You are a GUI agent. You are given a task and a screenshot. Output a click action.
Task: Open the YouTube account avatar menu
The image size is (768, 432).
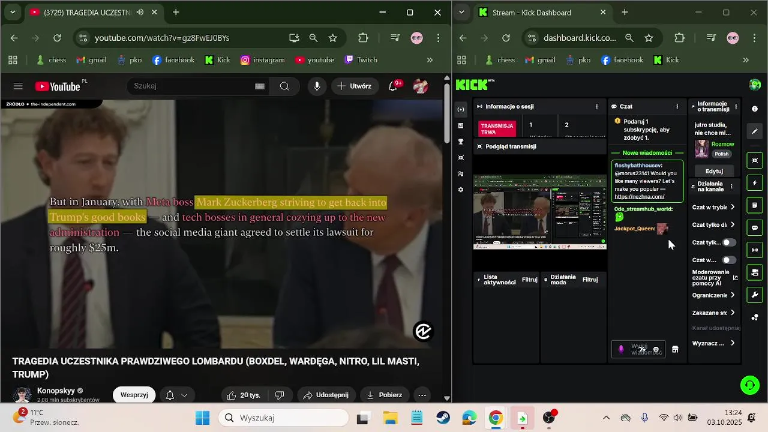click(421, 86)
